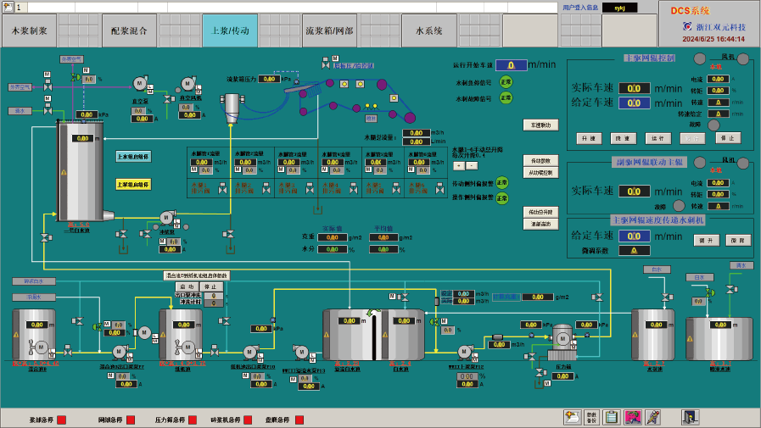Image resolution: width=761 pixels, height=428 pixels.
Task: Click the exit door icon in bottom toolbar
Action: point(690,416)
